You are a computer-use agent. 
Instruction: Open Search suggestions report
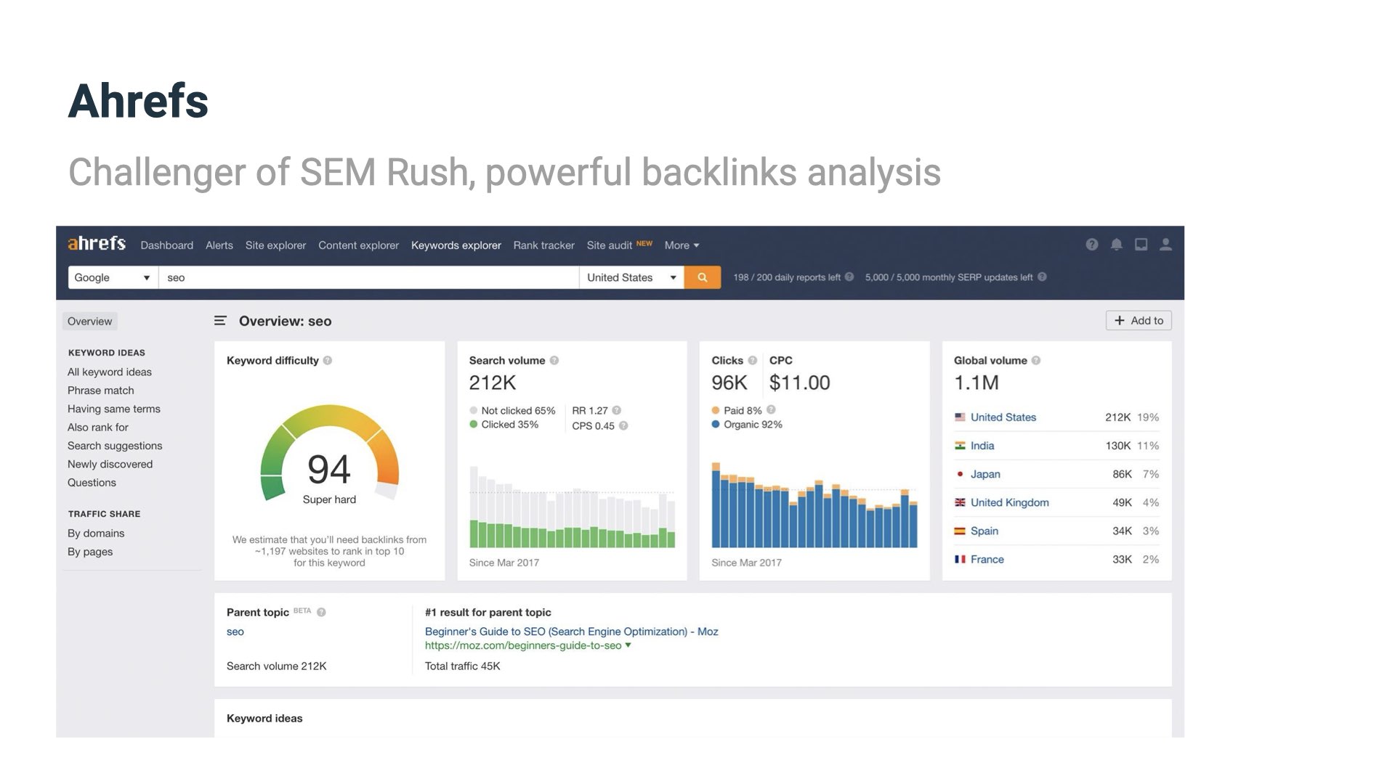115,446
